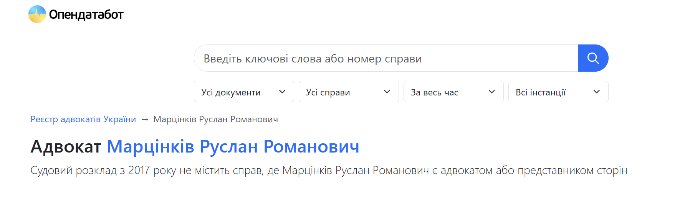685x215 pixels.
Task: Open the За весь час period dropdown
Action: [x=453, y=92]
